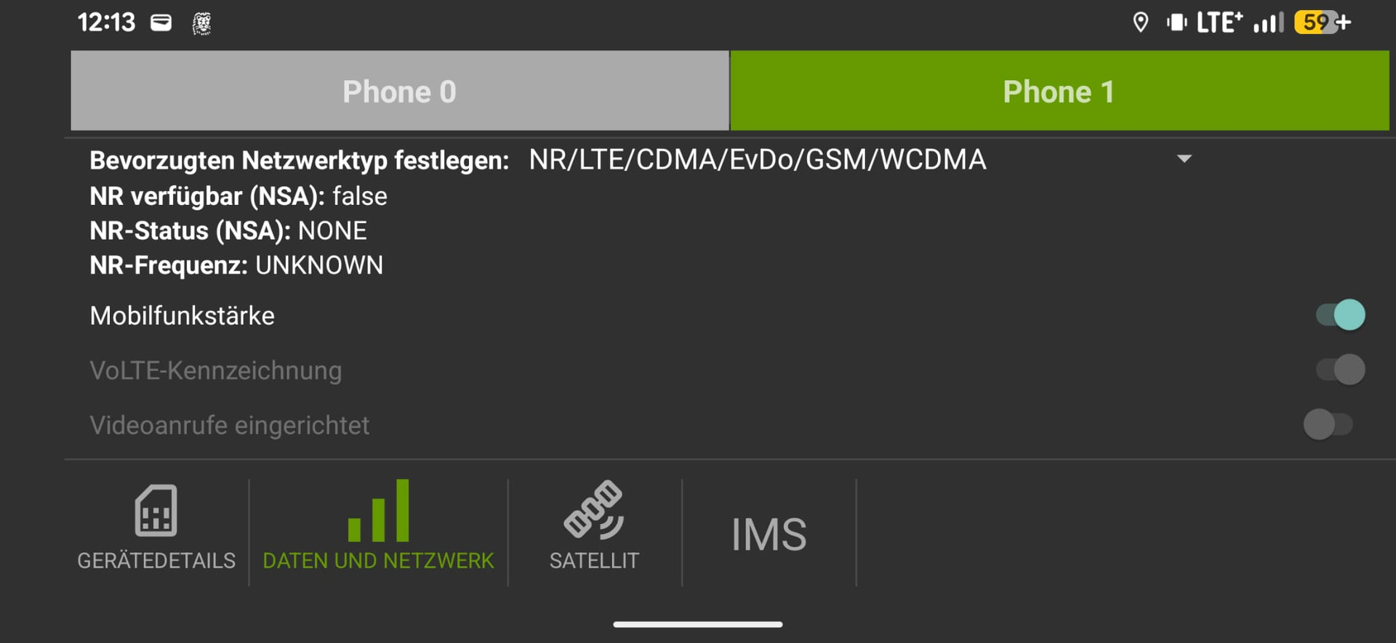Open the Satellit satellite icon
The width and height of the screenshot is (1396, 643).
pyautogui.click(x=594, y=509)
